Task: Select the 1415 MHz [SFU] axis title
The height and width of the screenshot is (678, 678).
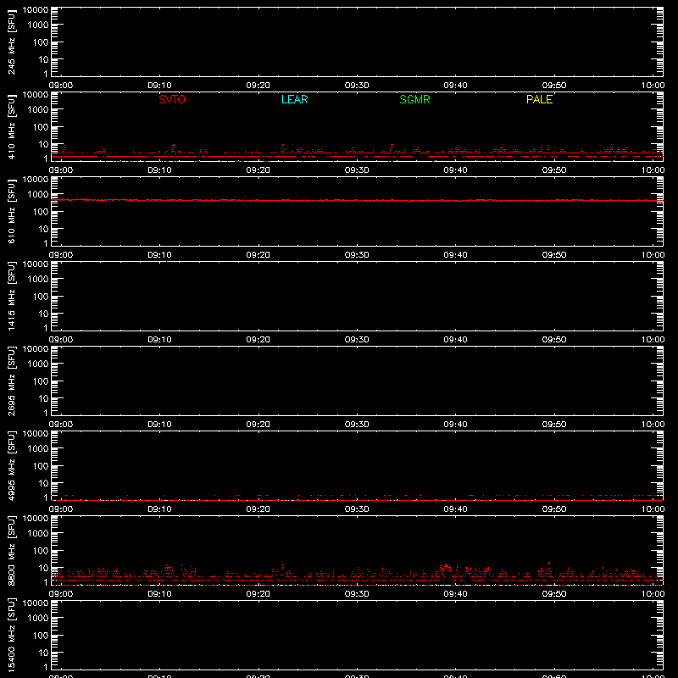Action: click(11, 296)
